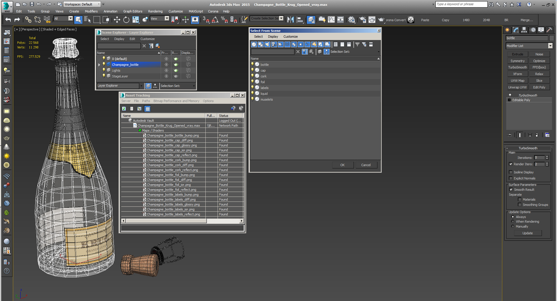Open the Hierarchy command panel tab

coord(524,30)
